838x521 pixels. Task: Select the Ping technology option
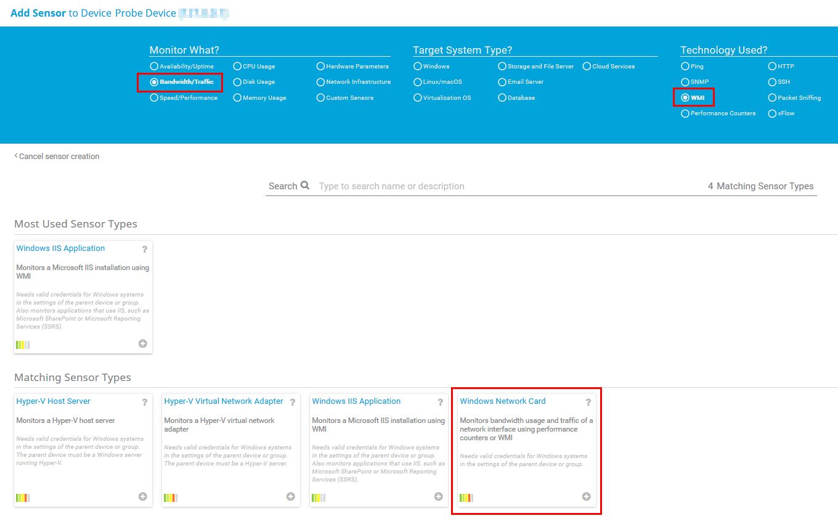coord(685,66)
